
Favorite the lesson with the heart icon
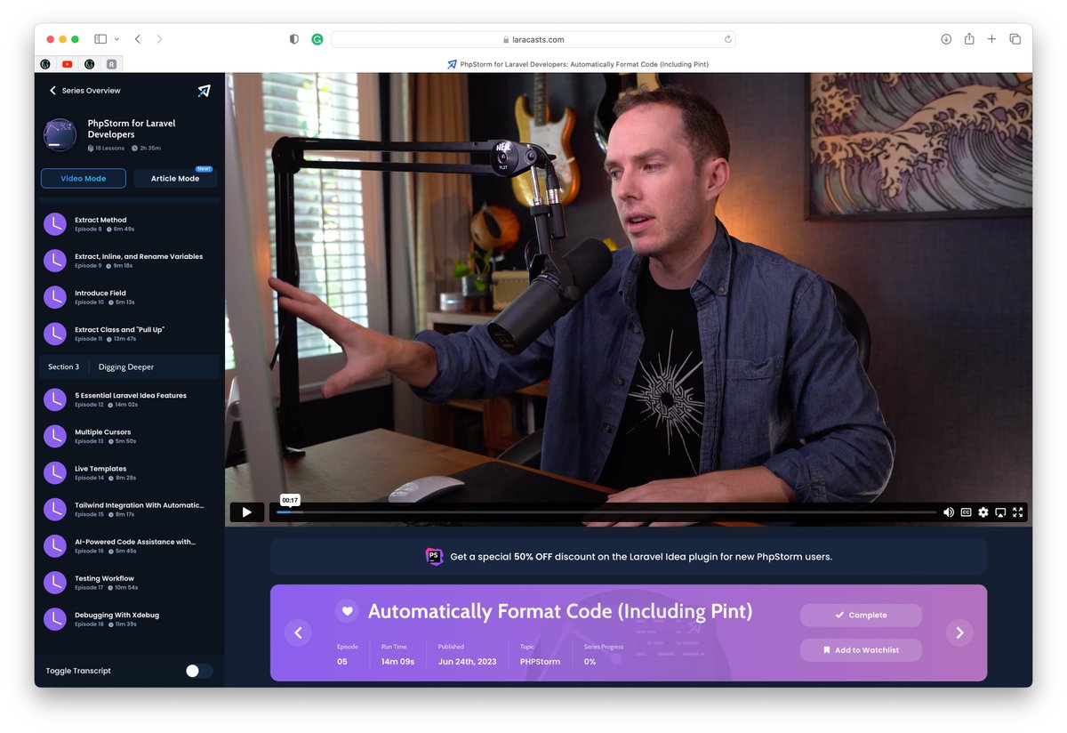click(x=348, y=611)
